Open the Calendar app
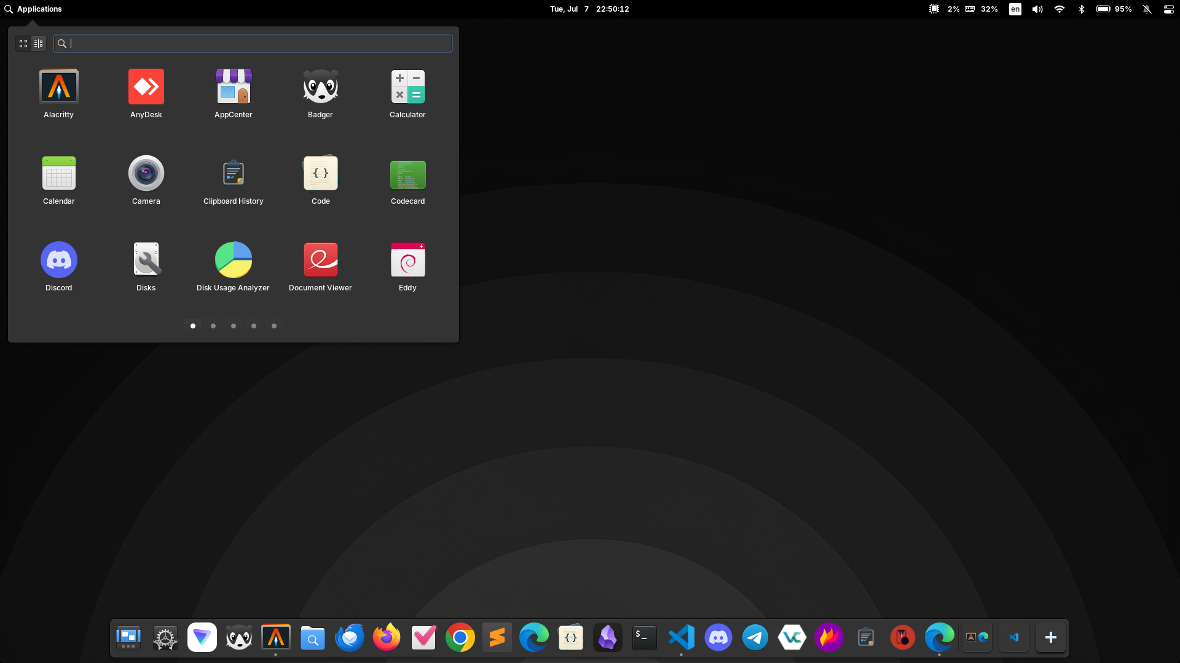This screenshot has height=663, width=1180. [x=59, y=180]
